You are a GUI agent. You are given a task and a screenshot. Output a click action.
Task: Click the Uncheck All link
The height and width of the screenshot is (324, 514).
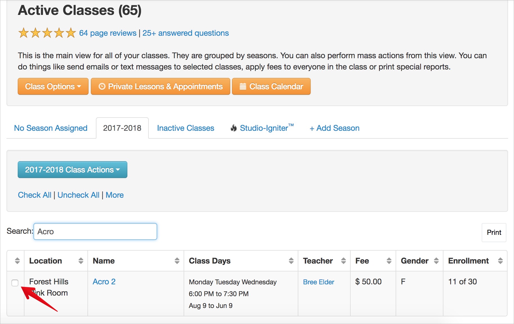pyautogui.click(x=78, y=195)
